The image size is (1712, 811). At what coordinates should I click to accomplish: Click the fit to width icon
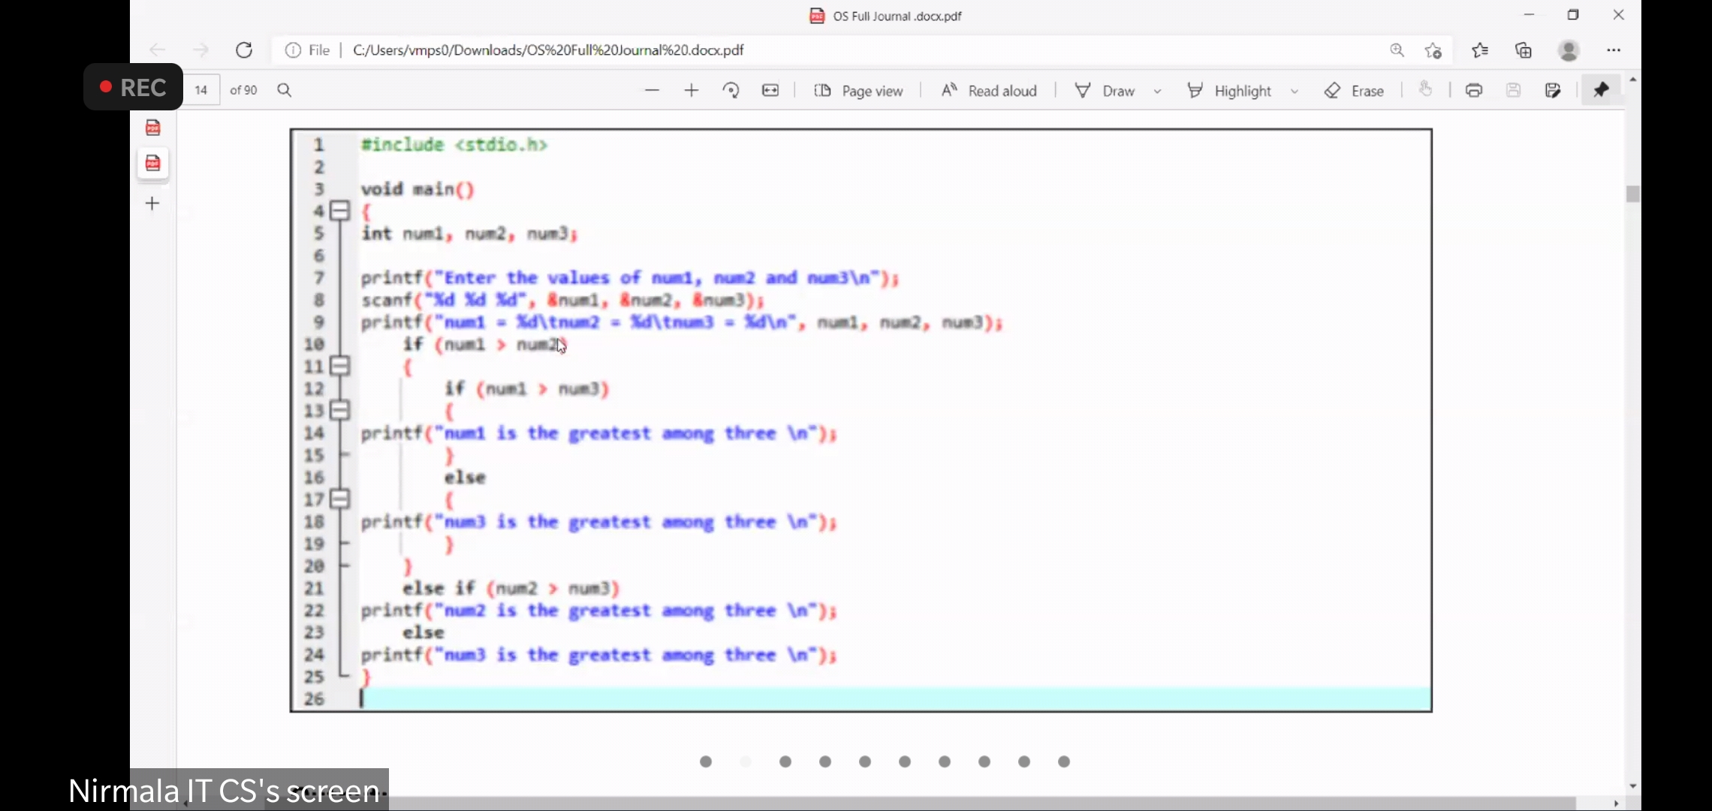point(770,91)
